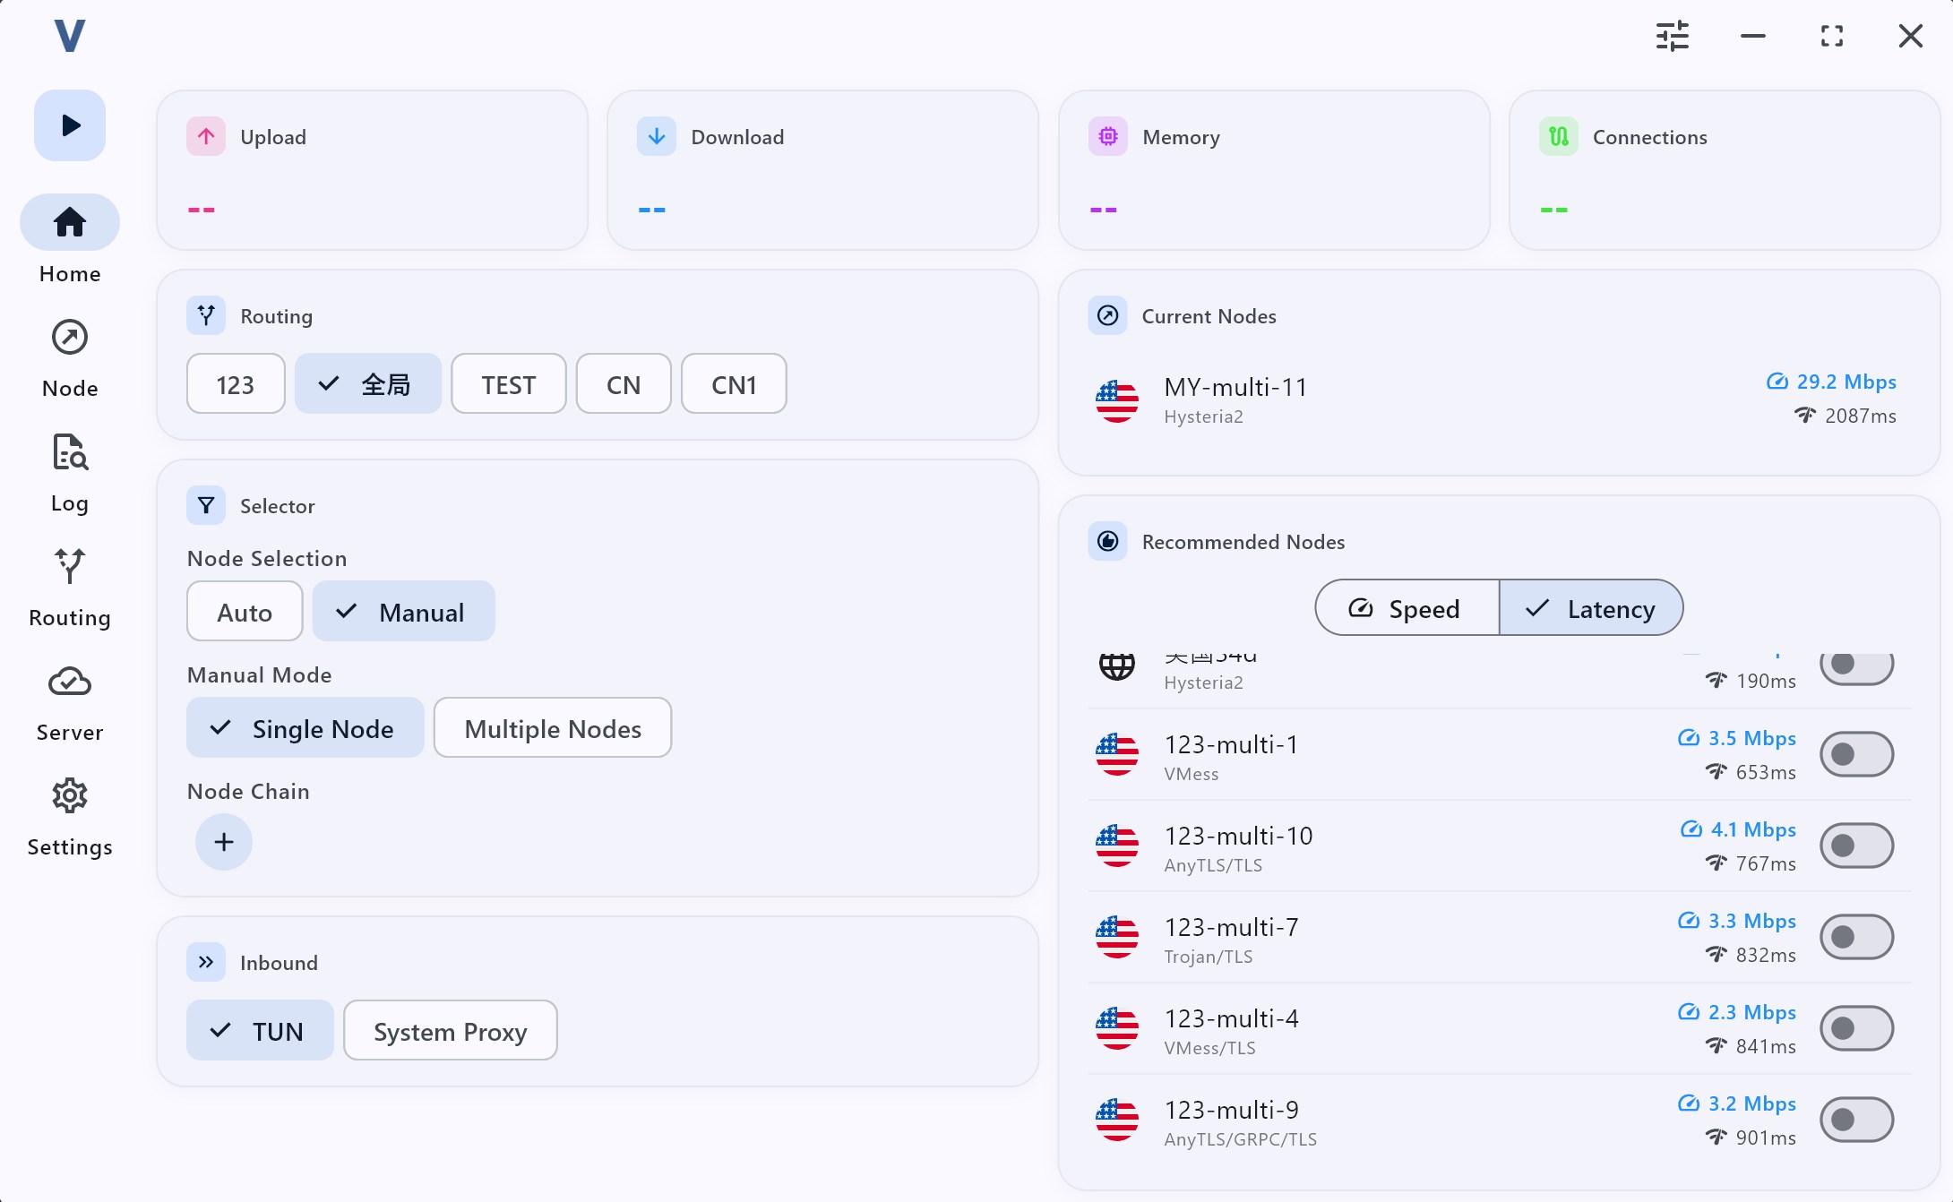Enable the 123-multi-7 node switch
This screenshot has height=1202, width=1953.
pos(1857,937)
